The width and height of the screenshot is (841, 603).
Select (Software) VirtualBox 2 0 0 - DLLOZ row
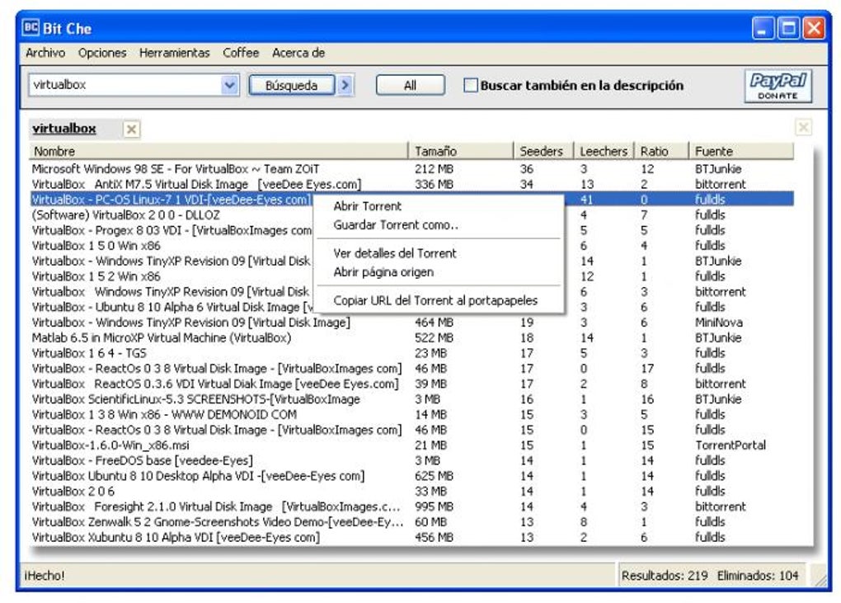tap(171, 215)
